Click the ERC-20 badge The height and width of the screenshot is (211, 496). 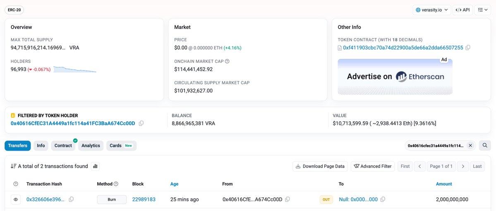point(14,10)
